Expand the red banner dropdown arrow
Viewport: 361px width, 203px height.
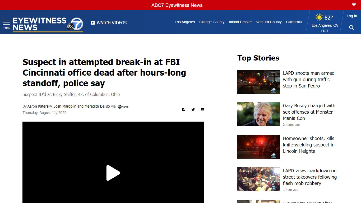click(354, 5)
